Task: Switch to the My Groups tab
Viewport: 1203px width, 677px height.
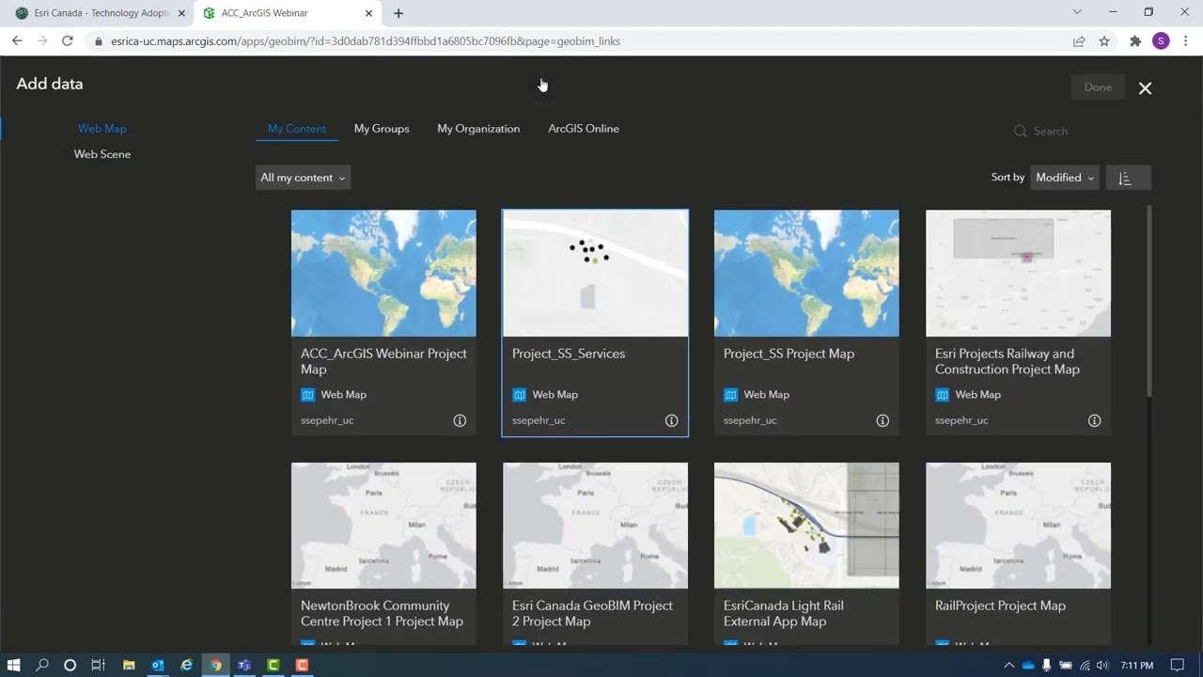Action: tap(382, 129)
